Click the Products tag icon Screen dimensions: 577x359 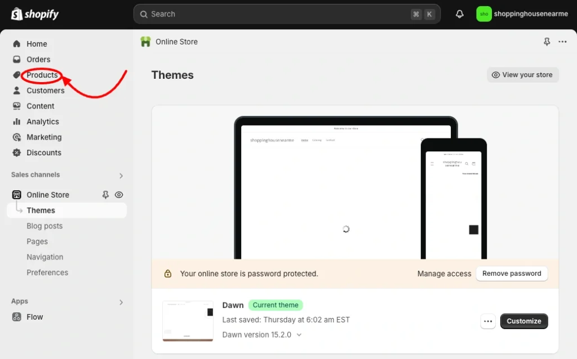pyautogui.click(x=16, y=75)
